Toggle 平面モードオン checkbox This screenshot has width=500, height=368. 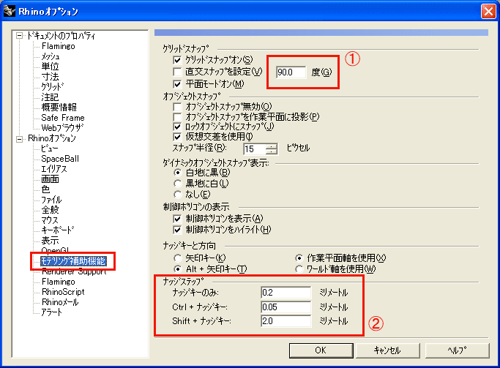tap(176, 84)
